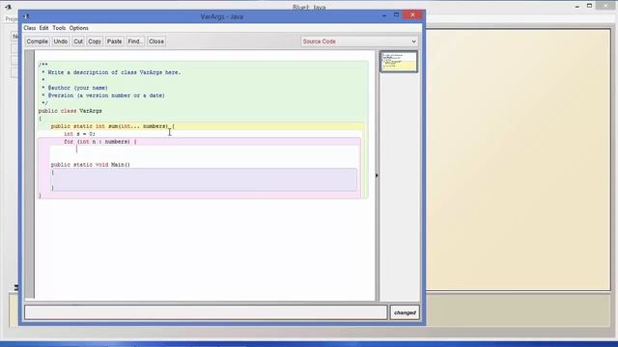The width and height of the screenshot is (618, 347).
Task: Click the BlueJ icon in VarArgs title bar
Action: click(x=26, y=16)
